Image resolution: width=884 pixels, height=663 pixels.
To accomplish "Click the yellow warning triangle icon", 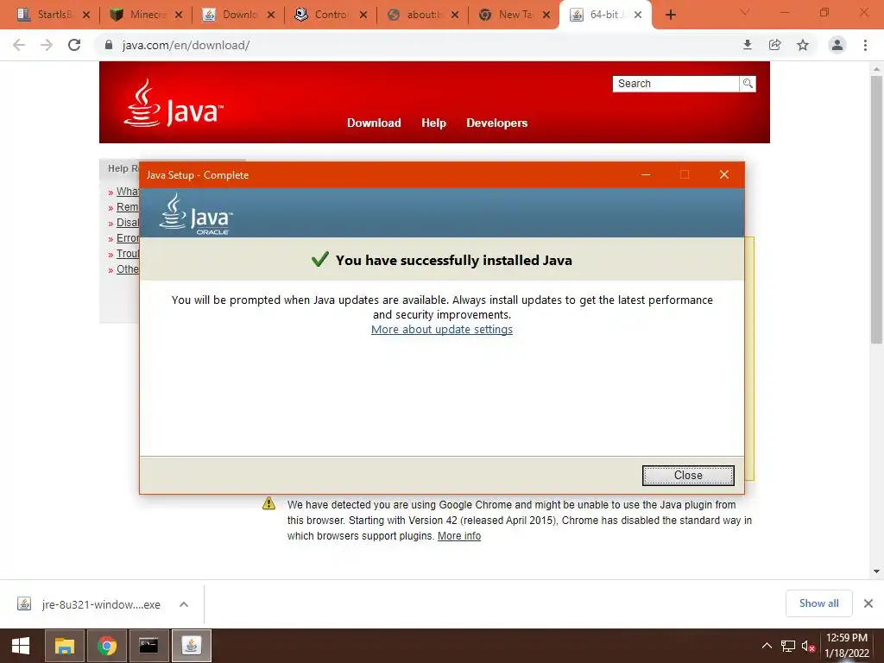I will click(x=269, y=503).
